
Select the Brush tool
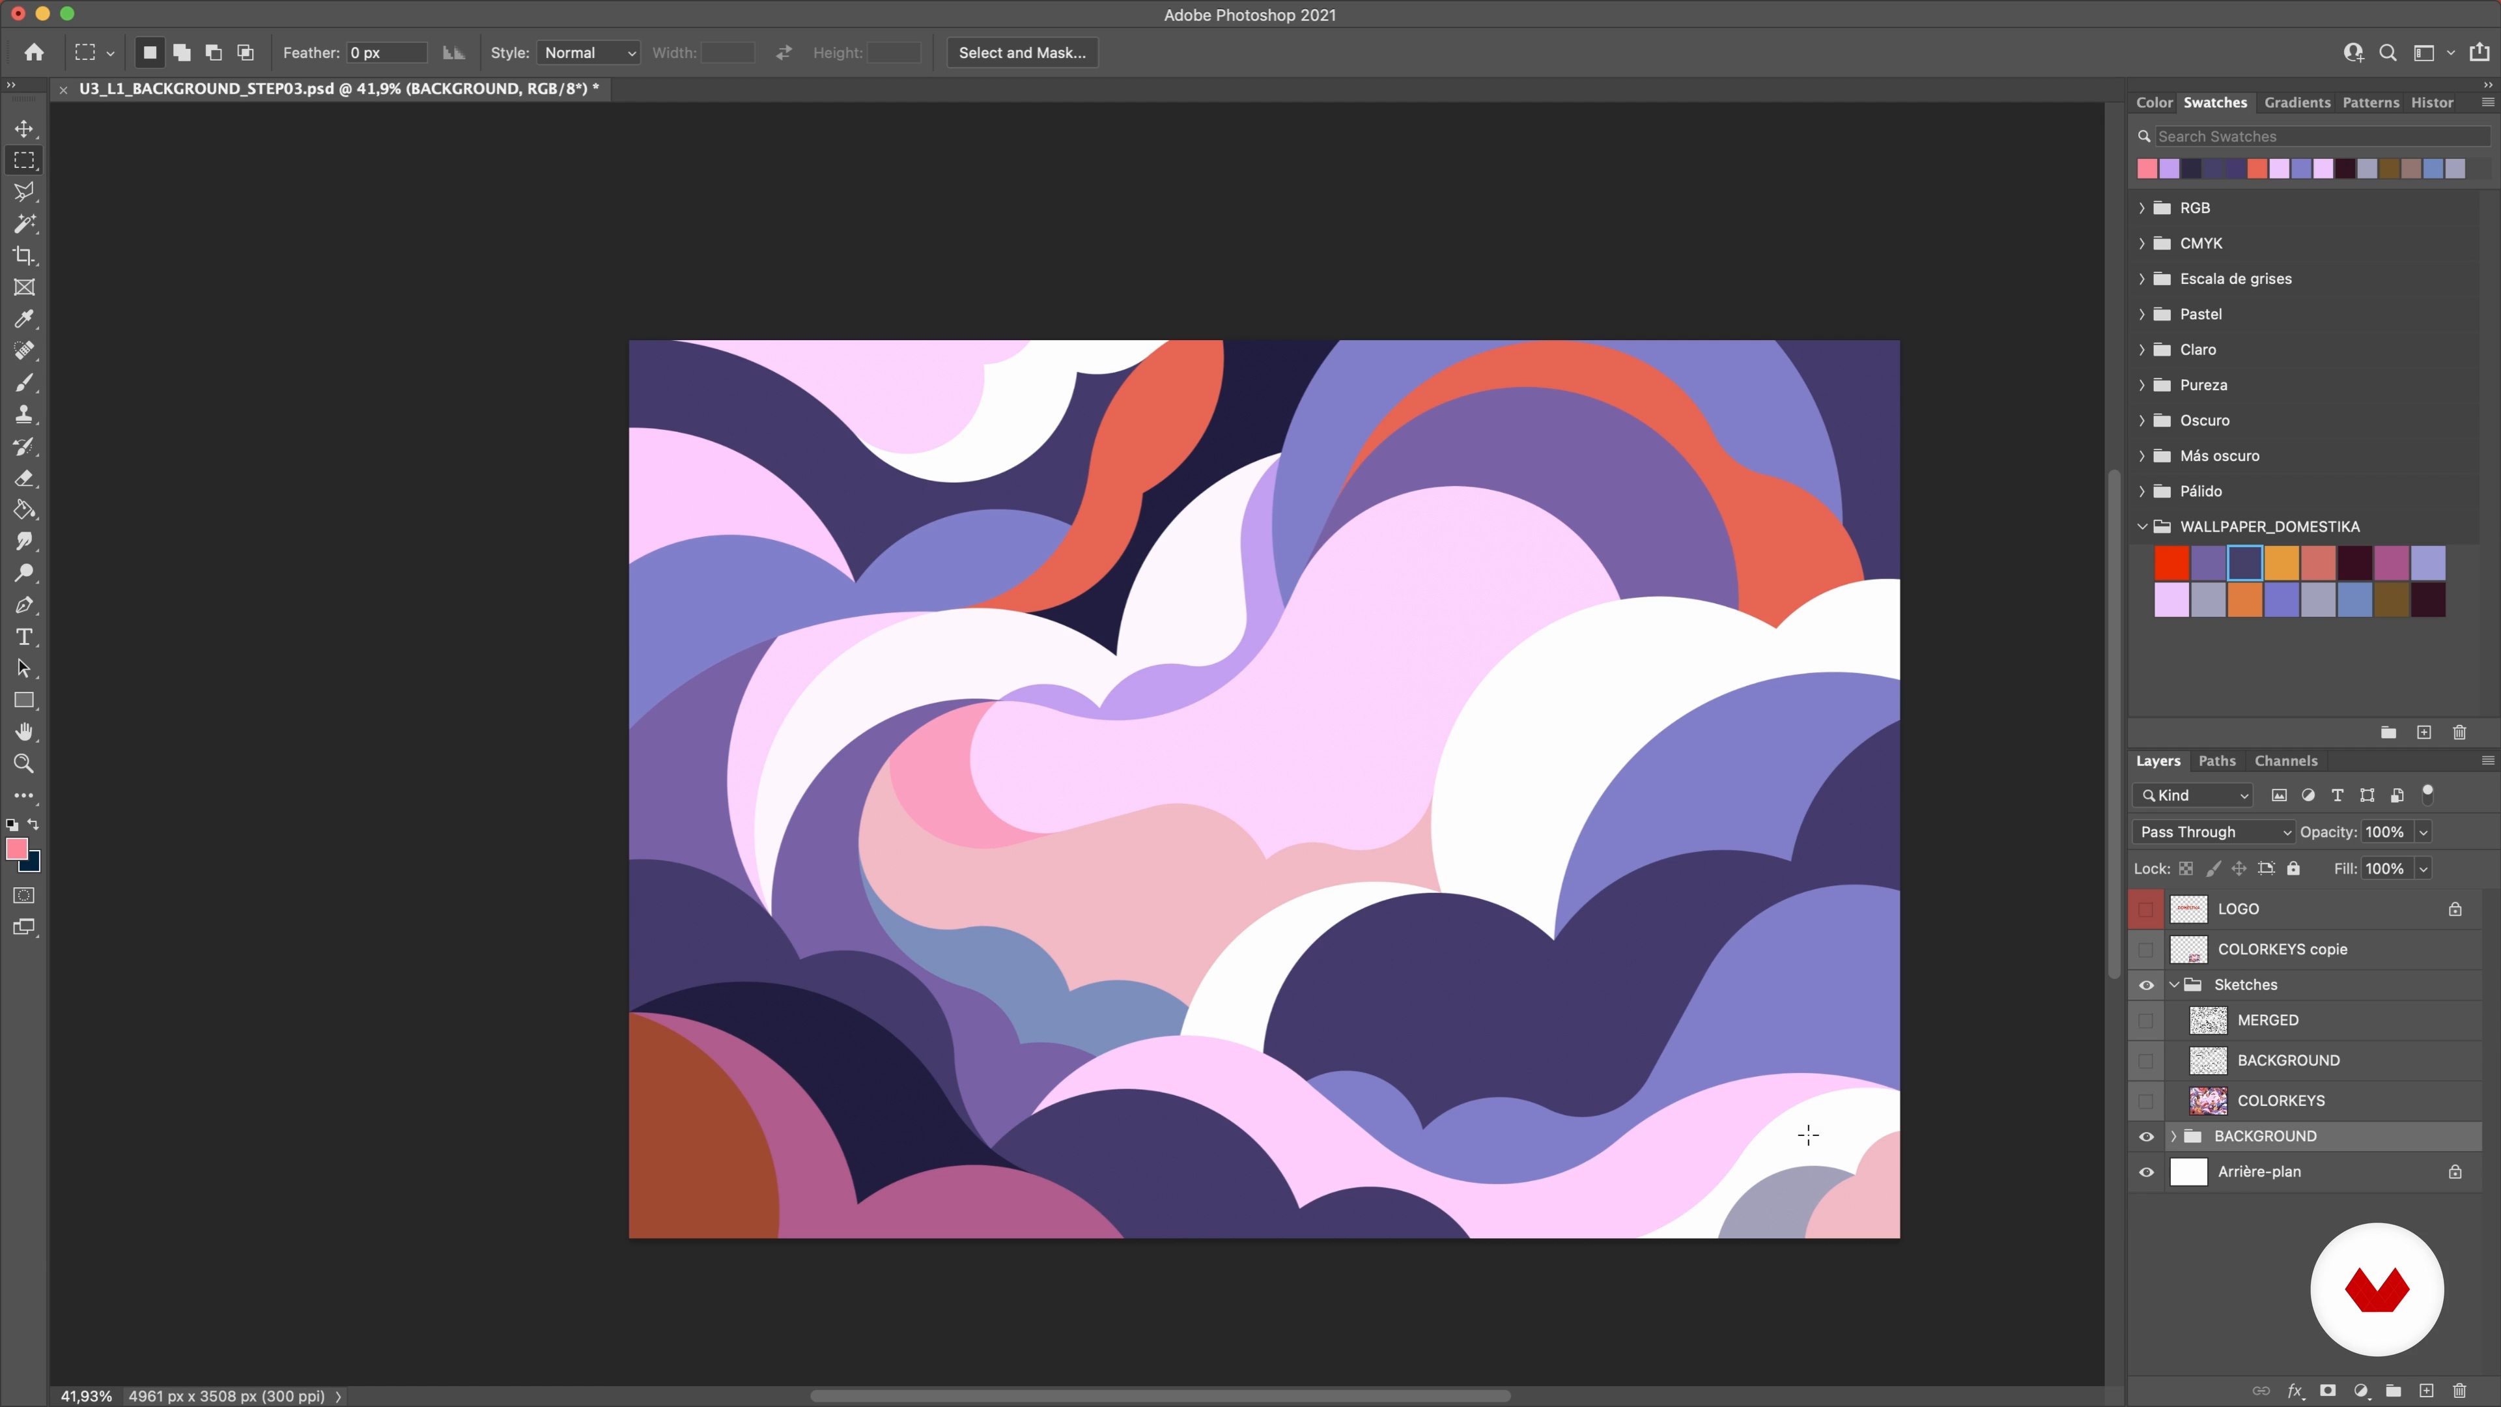24,382
